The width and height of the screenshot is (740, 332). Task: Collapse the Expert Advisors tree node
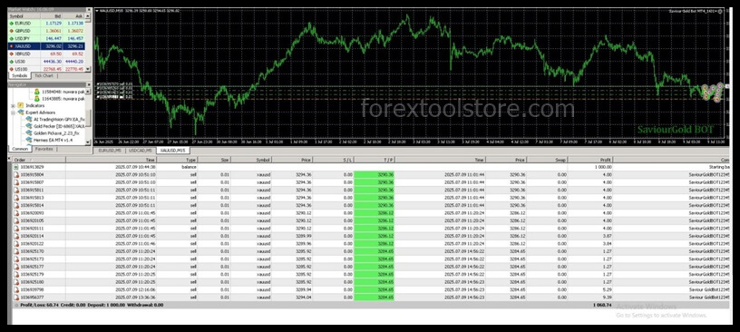pos(14,112)
